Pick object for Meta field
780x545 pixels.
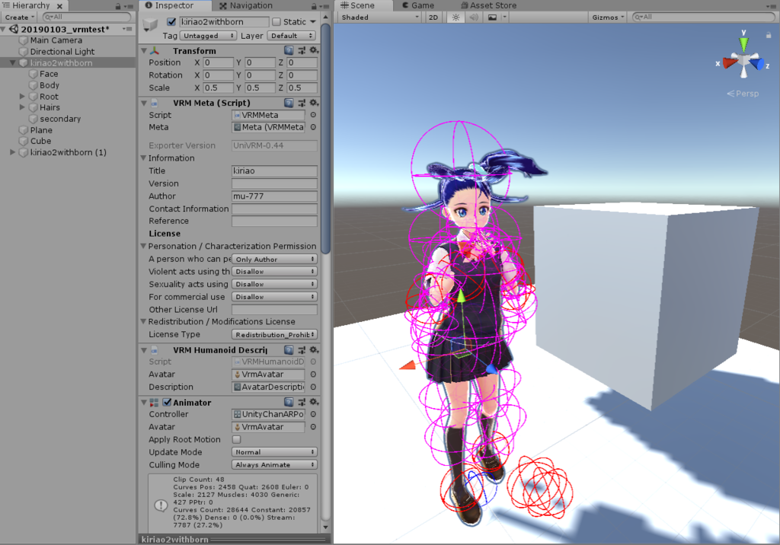pos(313,127)
